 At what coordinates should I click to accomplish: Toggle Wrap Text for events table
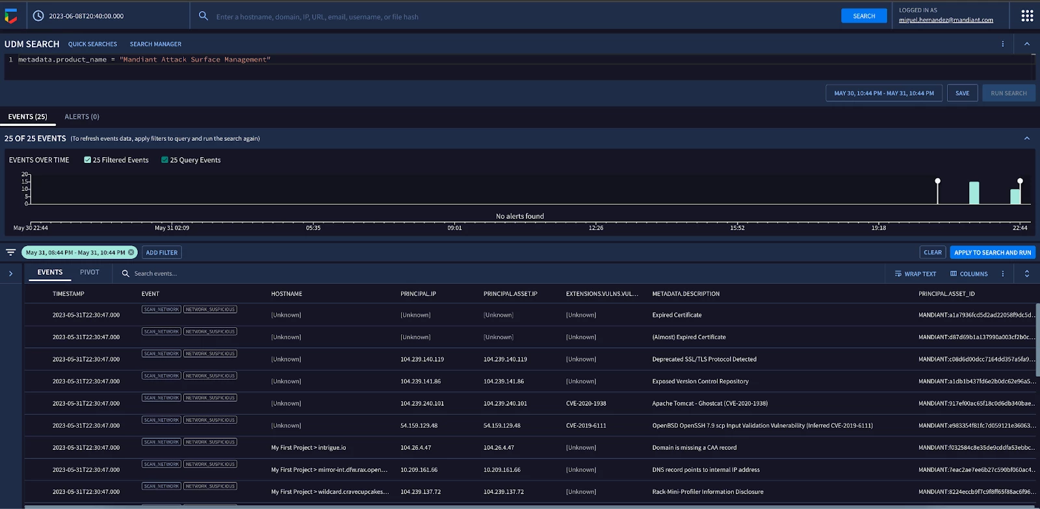pos(915,274)
